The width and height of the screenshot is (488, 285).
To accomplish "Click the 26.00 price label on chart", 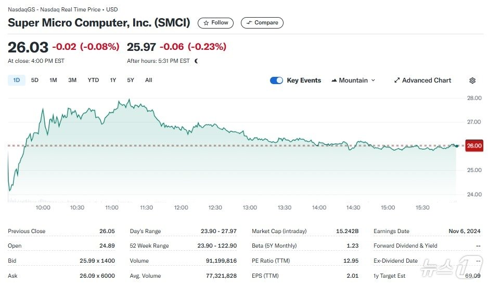I will 474,146.
